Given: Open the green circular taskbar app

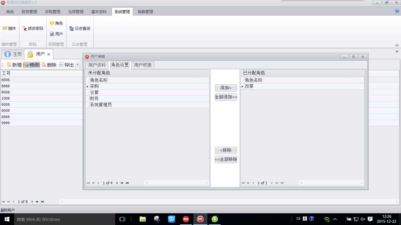Looking at the screenshot, I should [215, 219].
